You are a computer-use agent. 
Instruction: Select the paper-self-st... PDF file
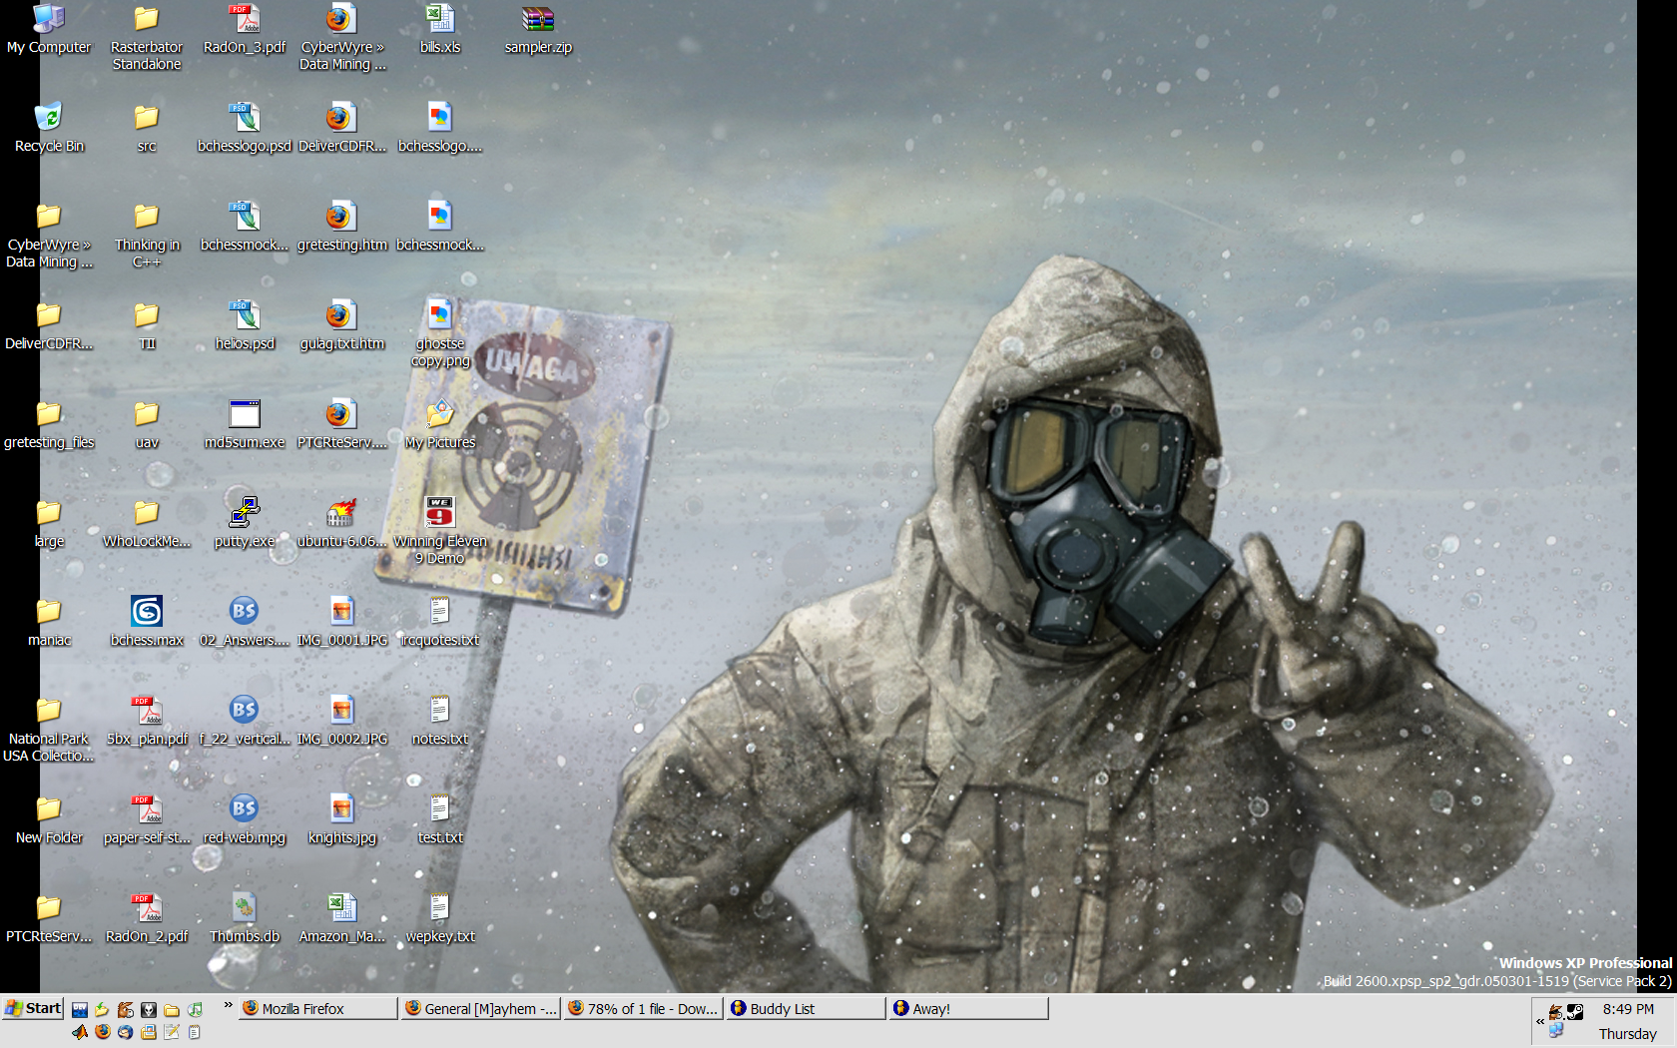click(147, 819)
